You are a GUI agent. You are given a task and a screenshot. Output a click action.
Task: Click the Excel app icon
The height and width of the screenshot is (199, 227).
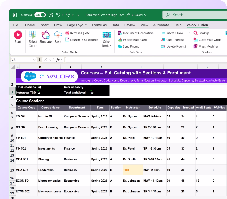[15, 15]
